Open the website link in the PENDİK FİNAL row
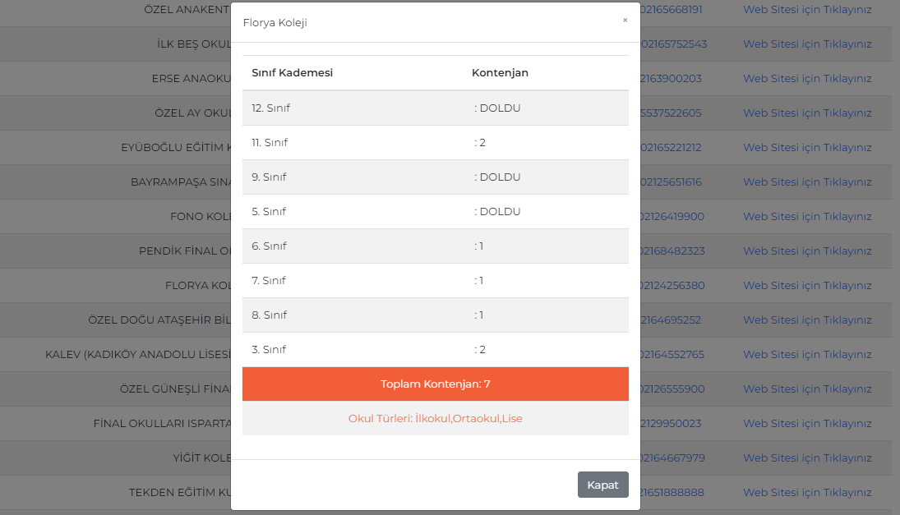Image resolution: width=900 pixels, height=515 pixels. (x=807, y=251)
